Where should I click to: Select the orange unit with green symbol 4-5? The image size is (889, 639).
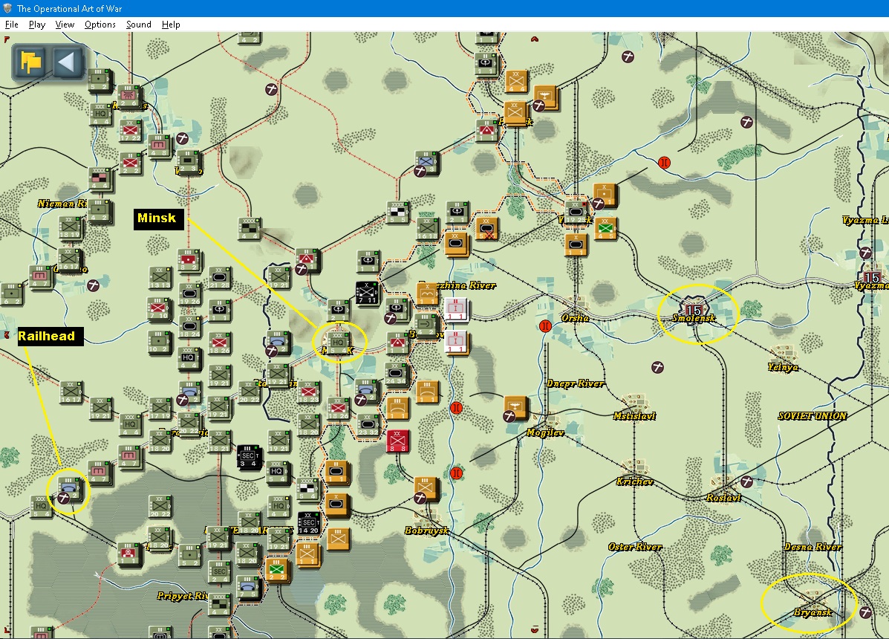pos(605,230)
